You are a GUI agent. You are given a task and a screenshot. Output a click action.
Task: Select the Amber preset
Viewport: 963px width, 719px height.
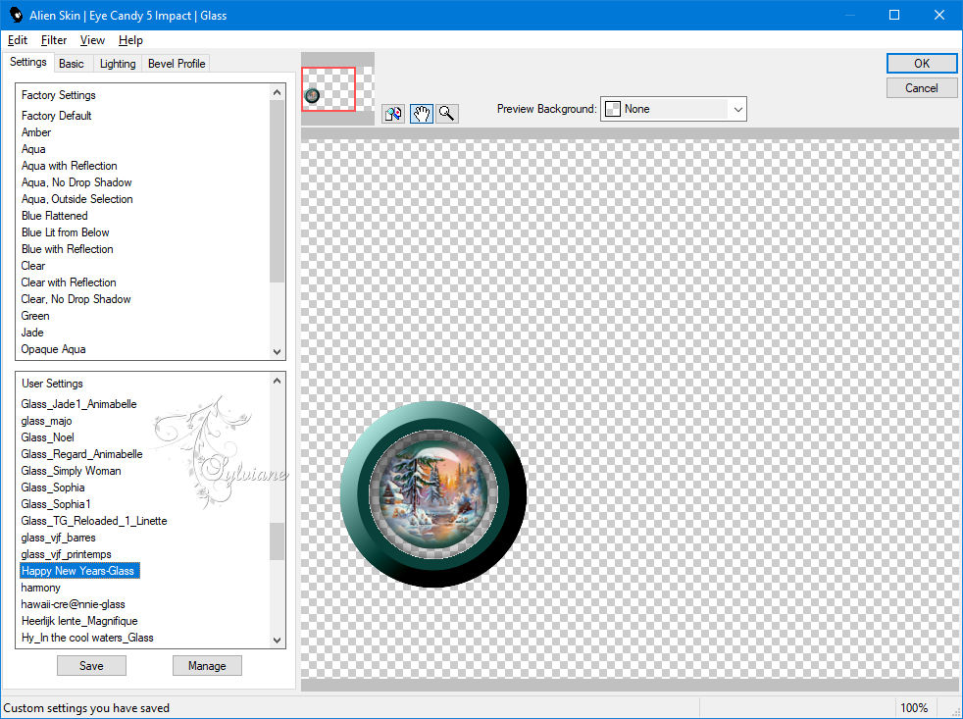(36, 132)
